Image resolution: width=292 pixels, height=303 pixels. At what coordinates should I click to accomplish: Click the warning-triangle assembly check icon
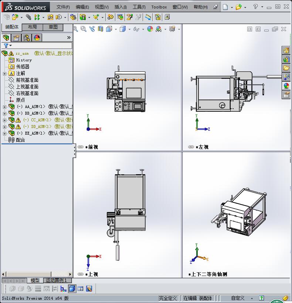157,17
